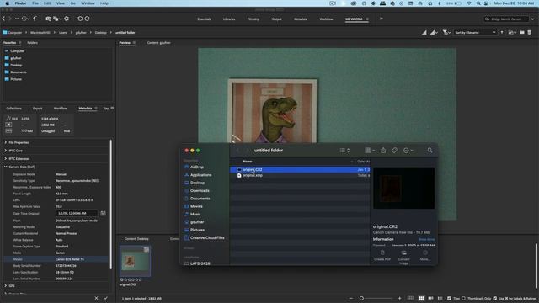Image resolution: width=539 pixels, height=303 pixels.
Task: Switch to thumbnails grid view
Action: [x=421, y=298]
